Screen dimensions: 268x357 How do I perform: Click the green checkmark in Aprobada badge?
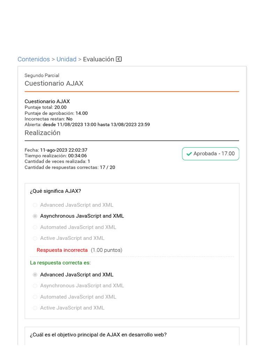tap(189, 154)
